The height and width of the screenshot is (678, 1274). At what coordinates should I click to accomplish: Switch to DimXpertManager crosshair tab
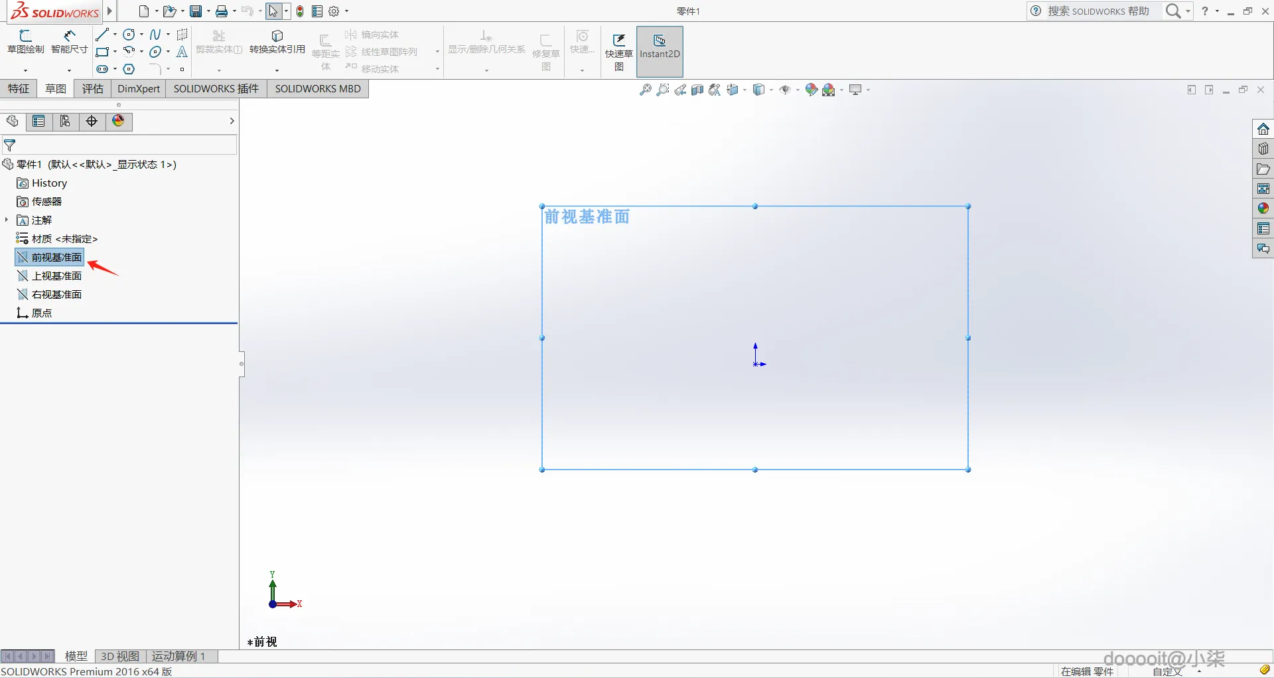(x=92, y=121)
